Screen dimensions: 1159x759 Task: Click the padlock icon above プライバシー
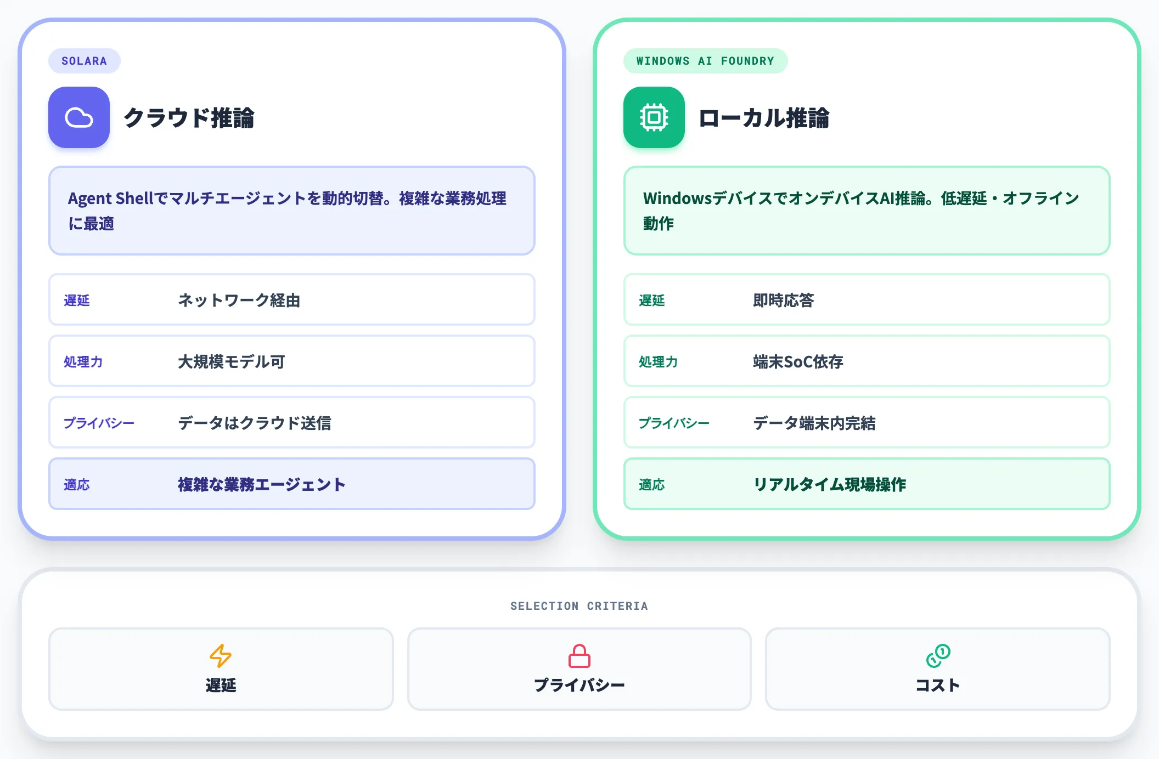pos(579,656)
